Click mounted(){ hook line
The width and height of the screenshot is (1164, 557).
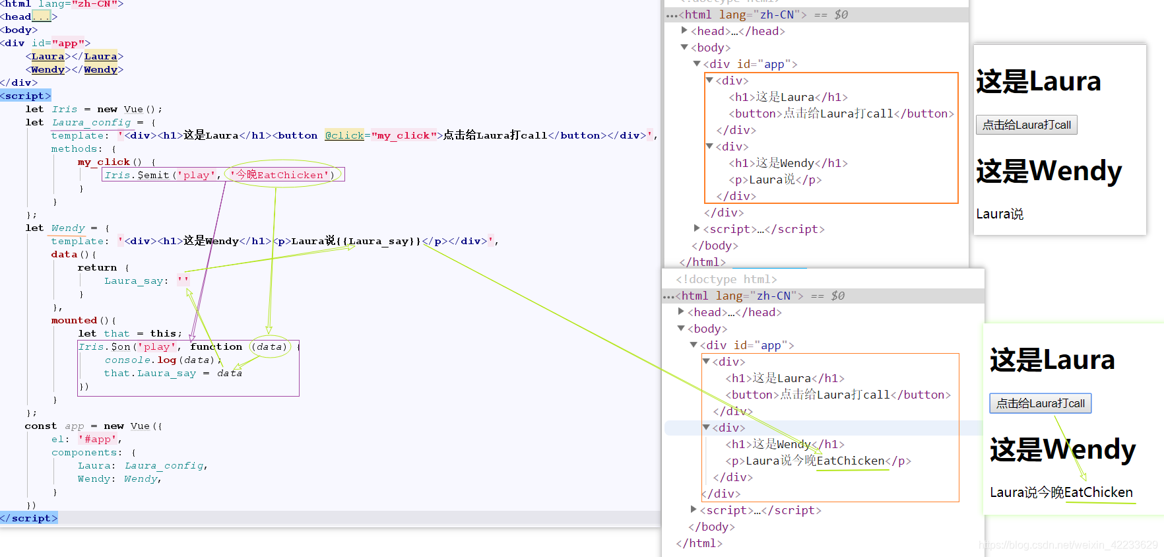click(84, 320)
